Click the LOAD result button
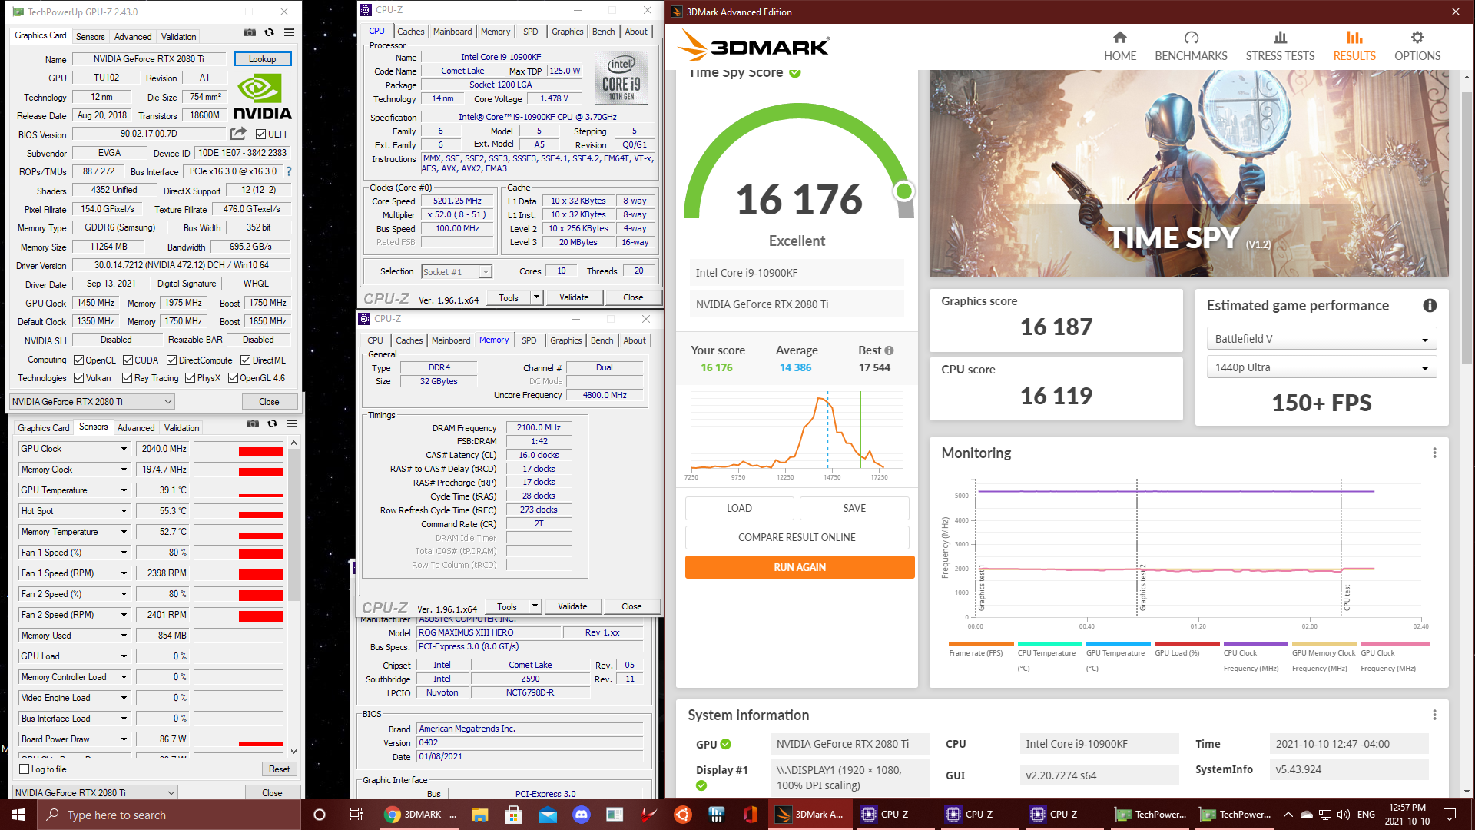 739,508
